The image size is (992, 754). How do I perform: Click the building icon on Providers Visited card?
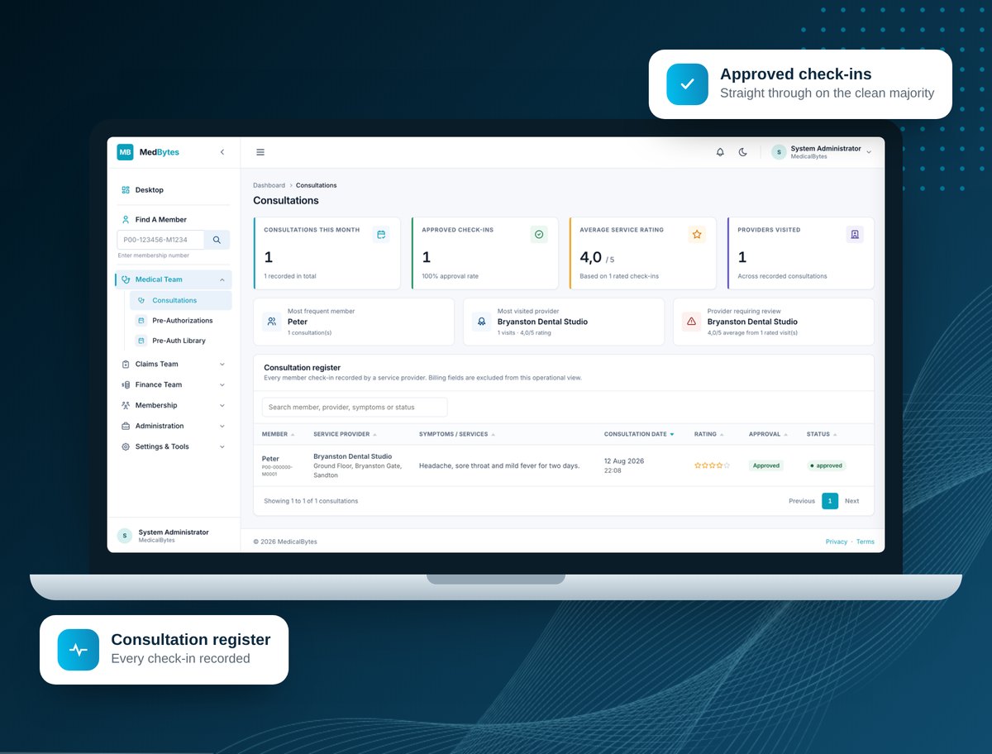(x=855, y=235)
